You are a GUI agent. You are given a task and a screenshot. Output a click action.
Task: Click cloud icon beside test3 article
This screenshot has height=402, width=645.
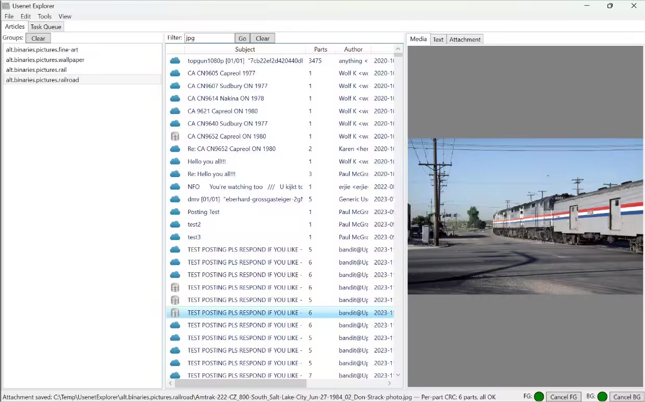175,237
